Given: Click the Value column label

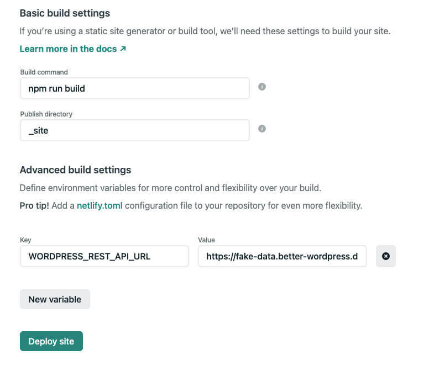Looking at the screenshot, I should tap(206, 240).
